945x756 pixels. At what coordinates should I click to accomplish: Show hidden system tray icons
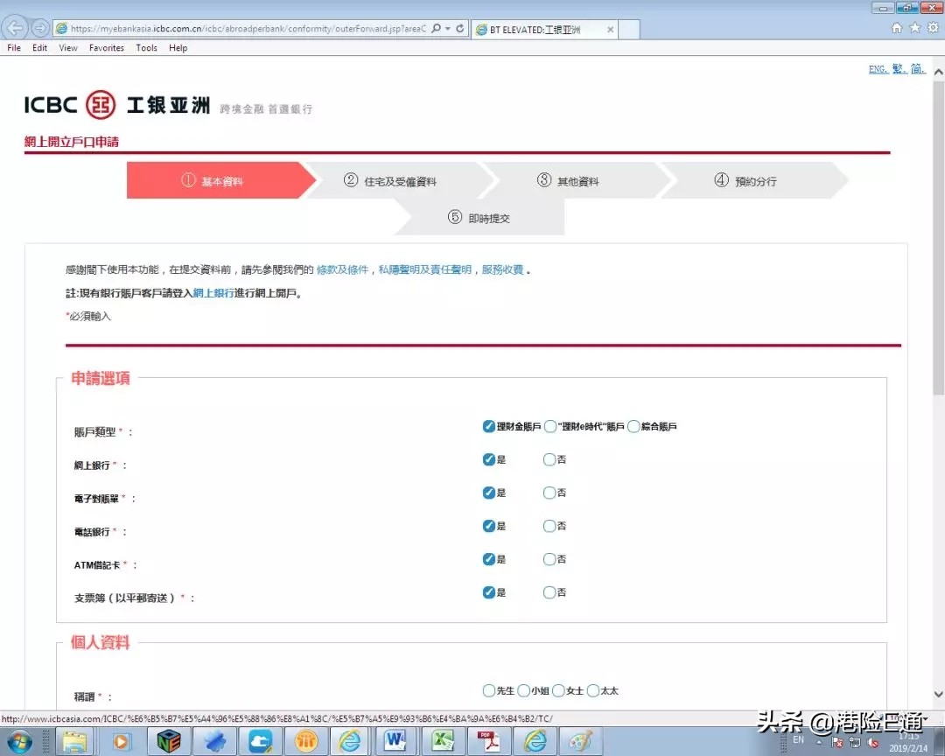coord(819,742)
